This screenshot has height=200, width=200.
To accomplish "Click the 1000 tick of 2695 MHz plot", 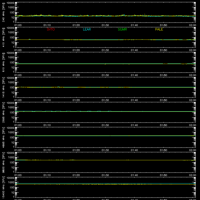I will [11, 107].
